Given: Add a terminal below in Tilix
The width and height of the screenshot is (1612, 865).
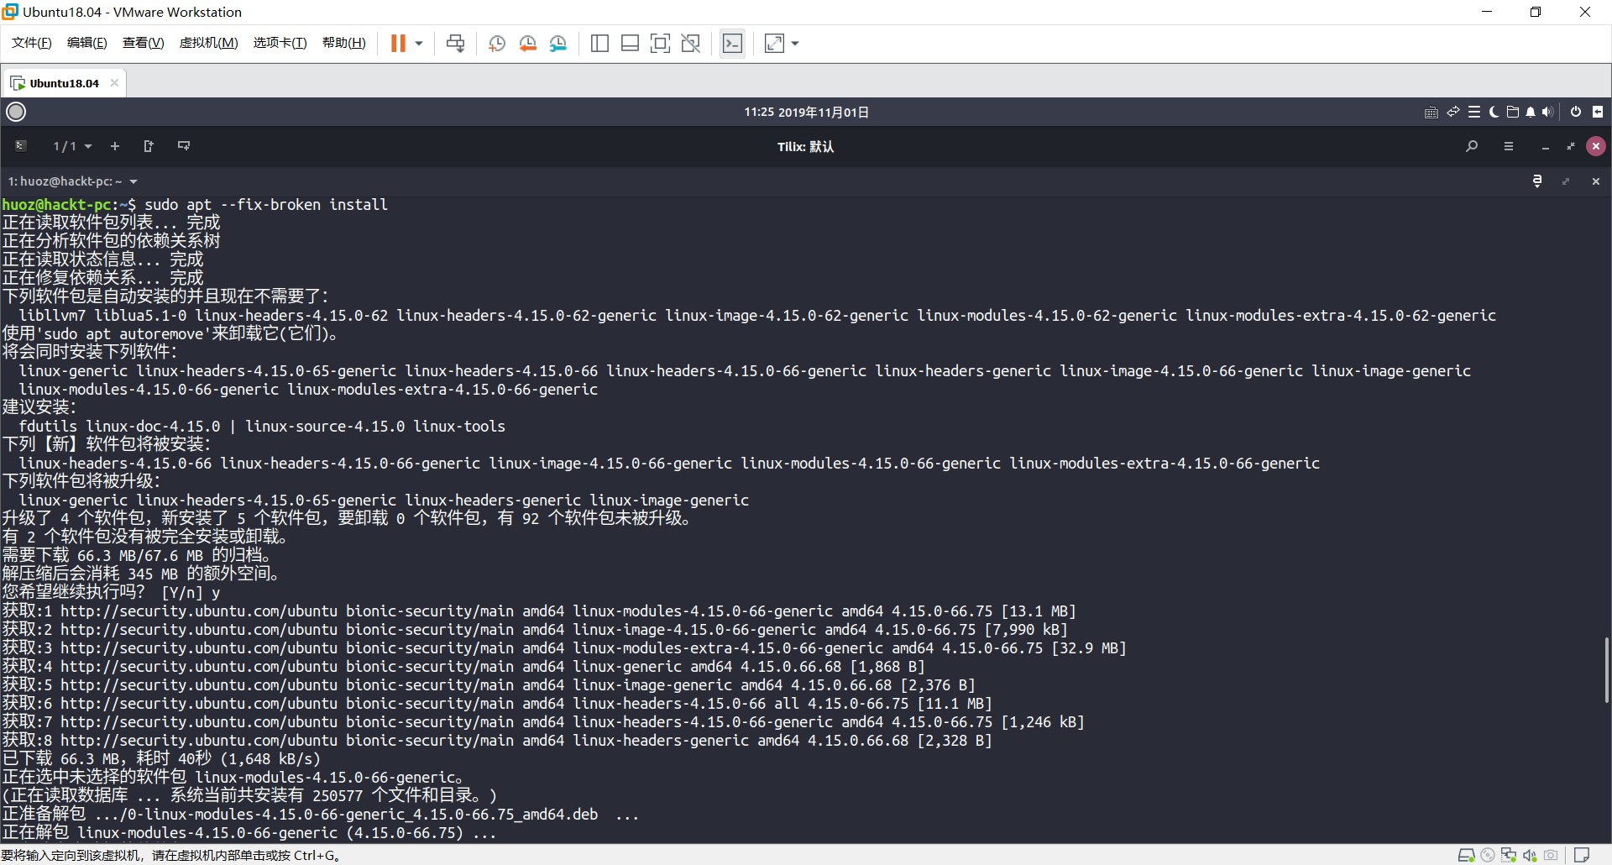Looking at the screenshot, I should coord(184,146).
